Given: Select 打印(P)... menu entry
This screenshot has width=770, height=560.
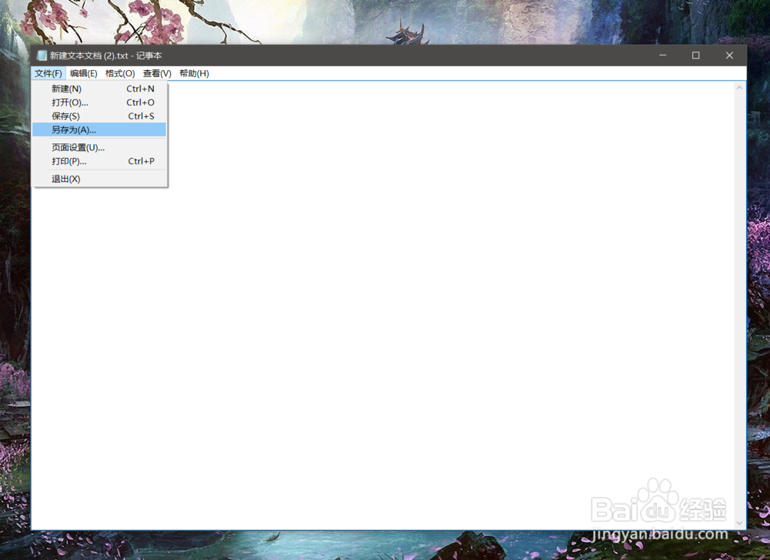Looking at the screenshot, I should [x=99, y=161].
